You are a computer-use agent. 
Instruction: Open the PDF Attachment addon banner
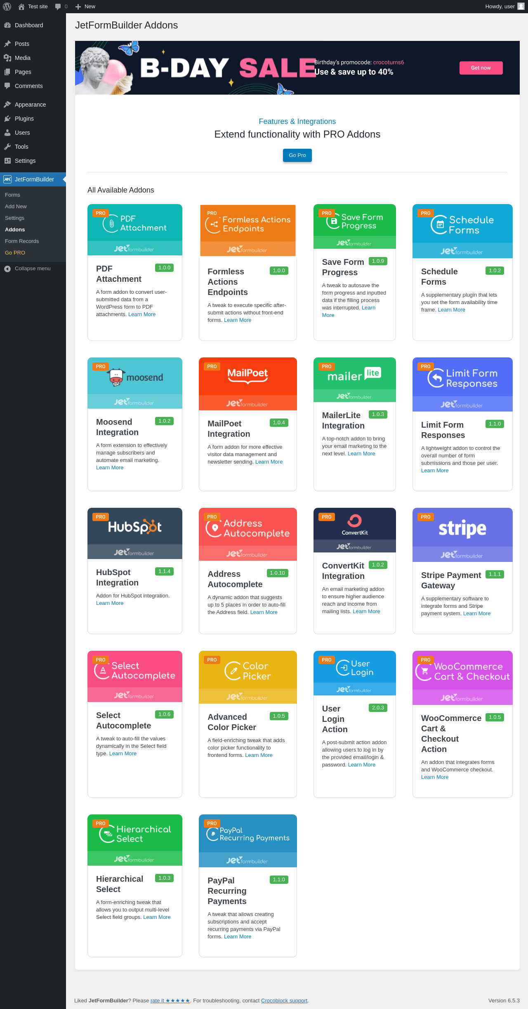(135, 230)
